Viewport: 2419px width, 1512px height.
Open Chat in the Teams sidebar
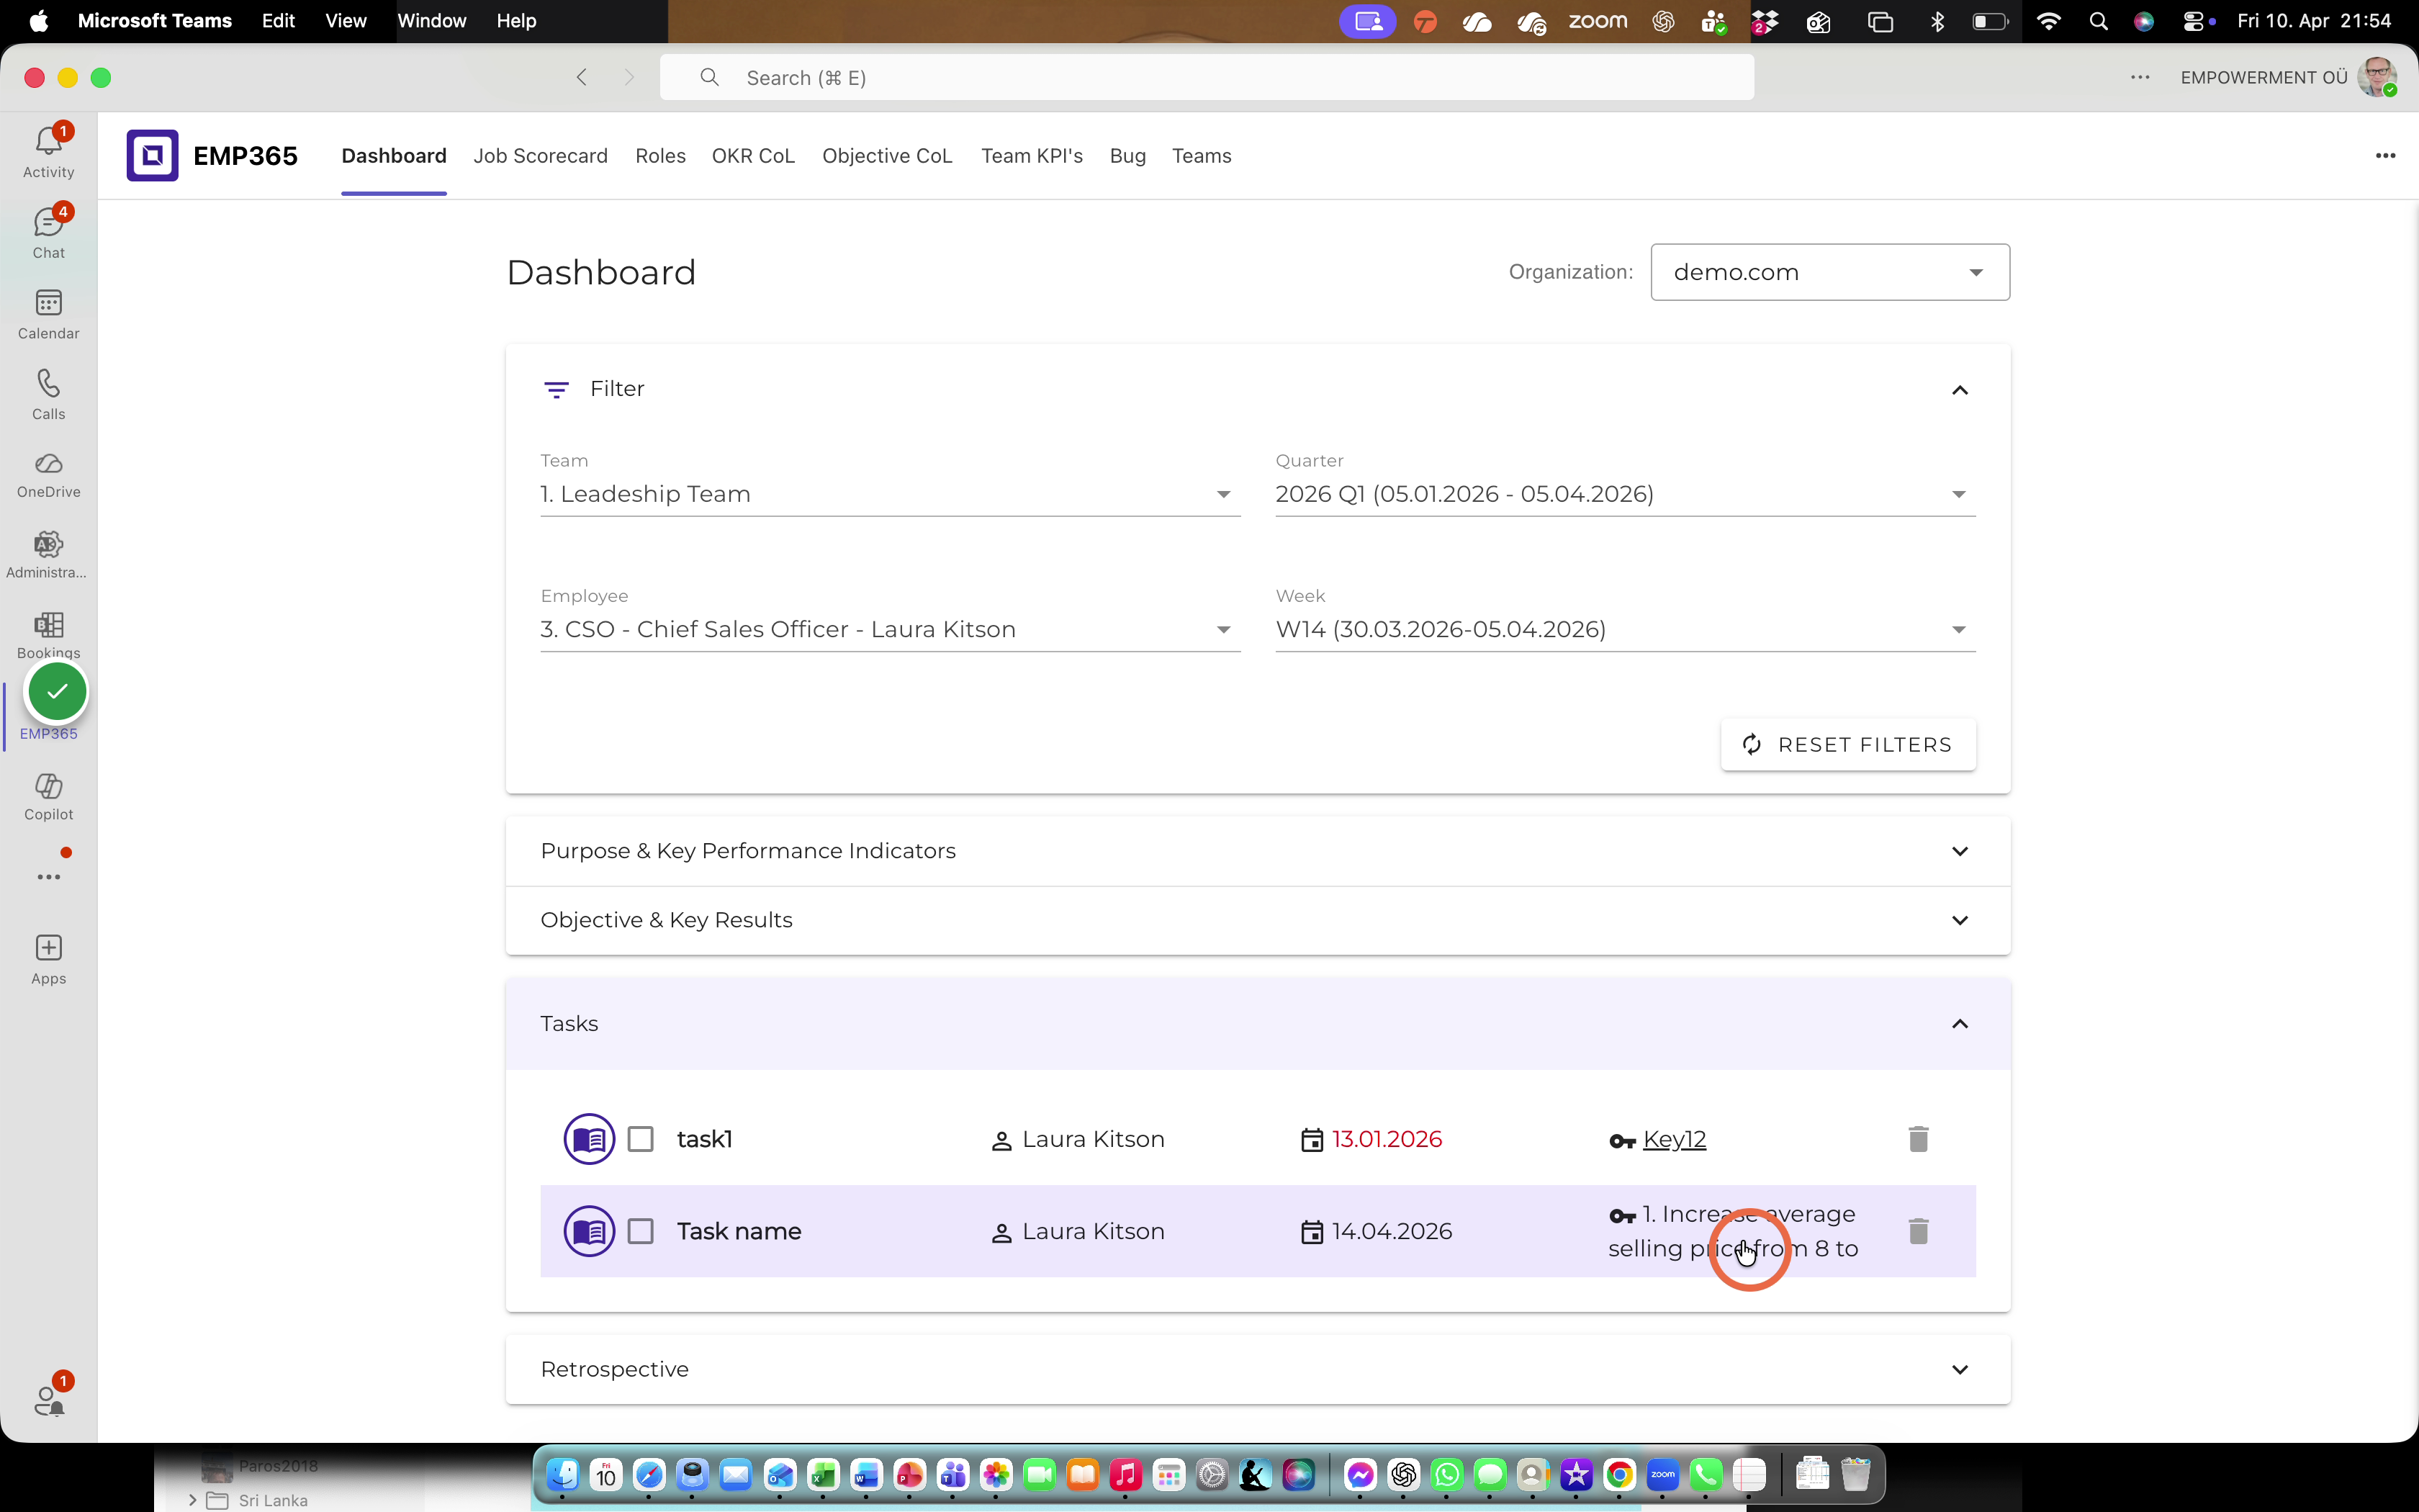(48, 233)
